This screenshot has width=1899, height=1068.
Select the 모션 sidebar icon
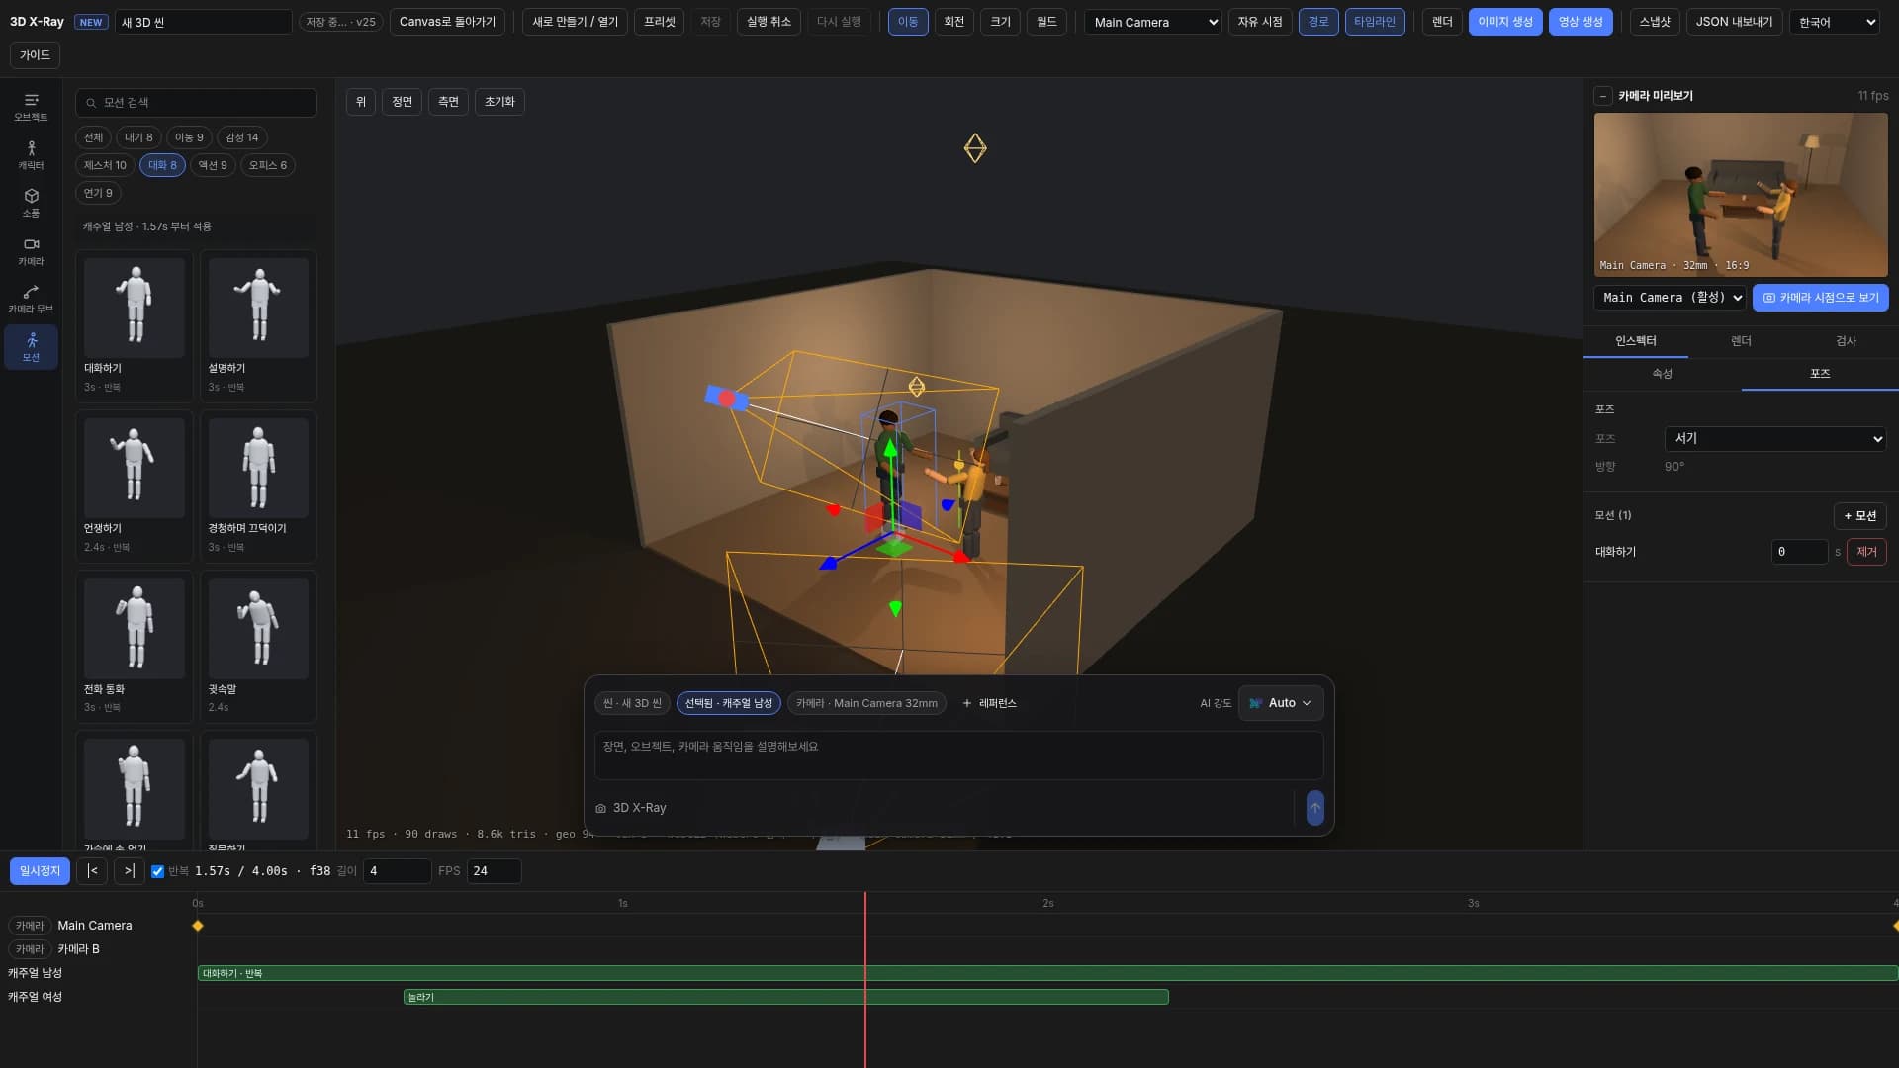coord(31,347)
